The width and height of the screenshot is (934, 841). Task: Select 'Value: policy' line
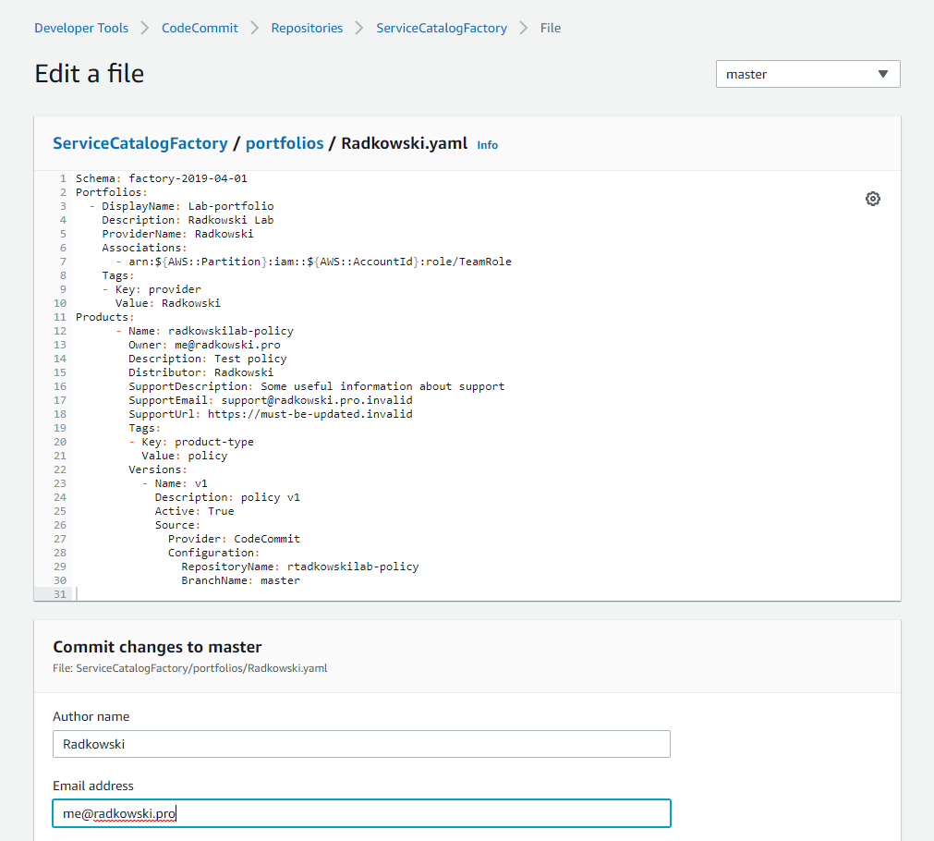point(185,456)
